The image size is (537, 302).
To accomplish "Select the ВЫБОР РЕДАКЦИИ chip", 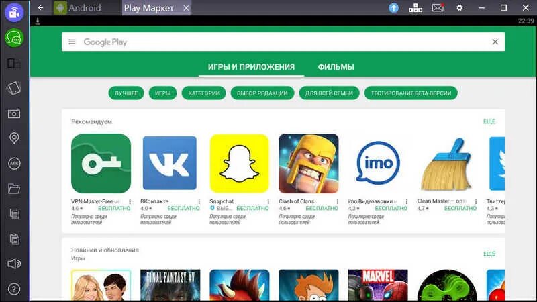I will click(262, 93).
